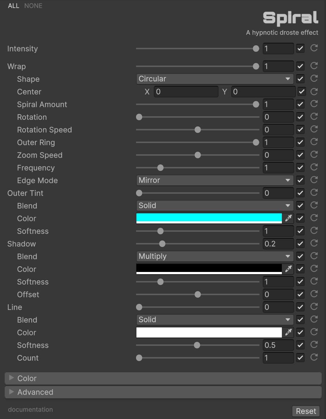Click the Center X input field
Screen dimensions: 326x419
pos(186,92)
